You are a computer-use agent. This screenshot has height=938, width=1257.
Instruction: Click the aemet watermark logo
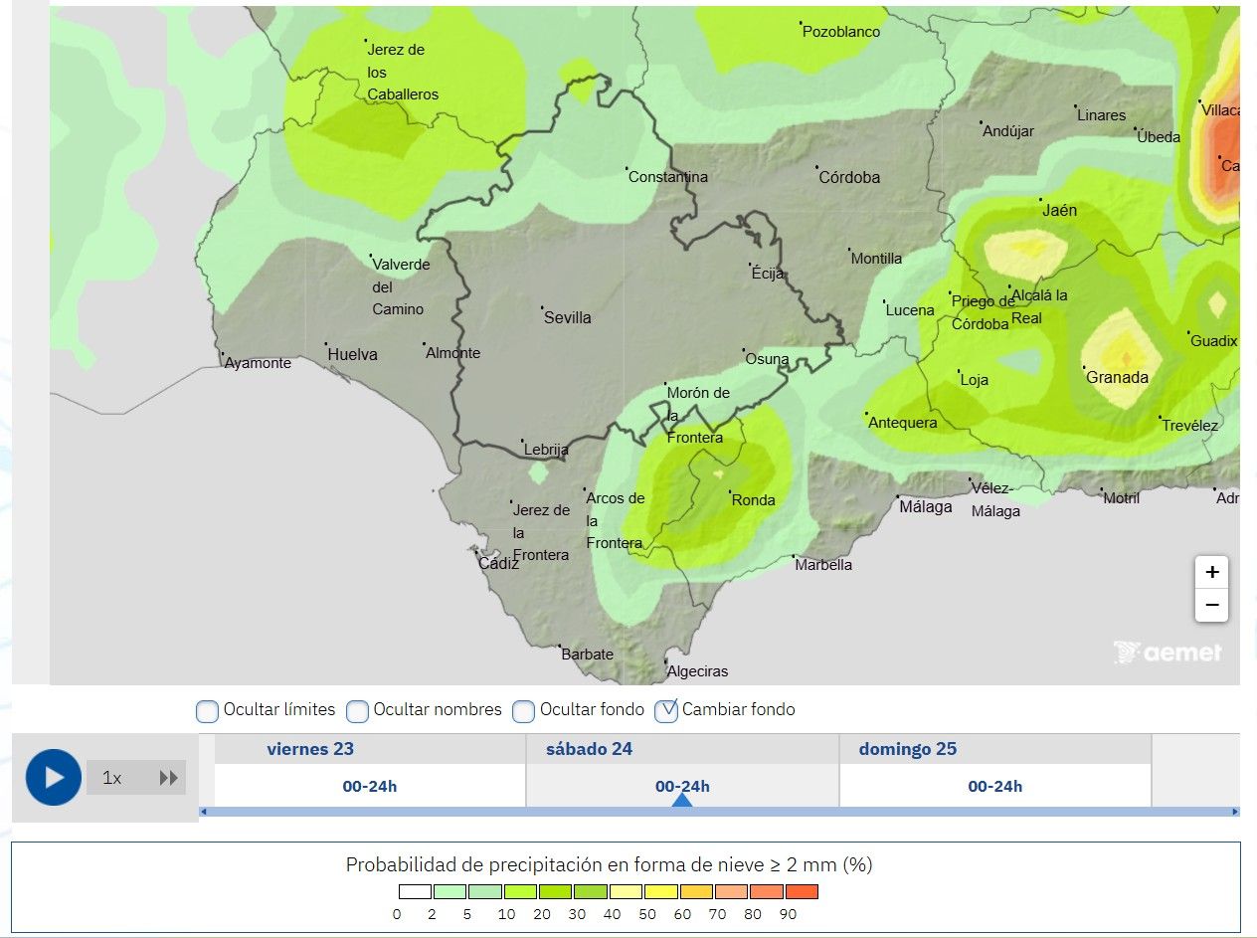(1168, 653)
